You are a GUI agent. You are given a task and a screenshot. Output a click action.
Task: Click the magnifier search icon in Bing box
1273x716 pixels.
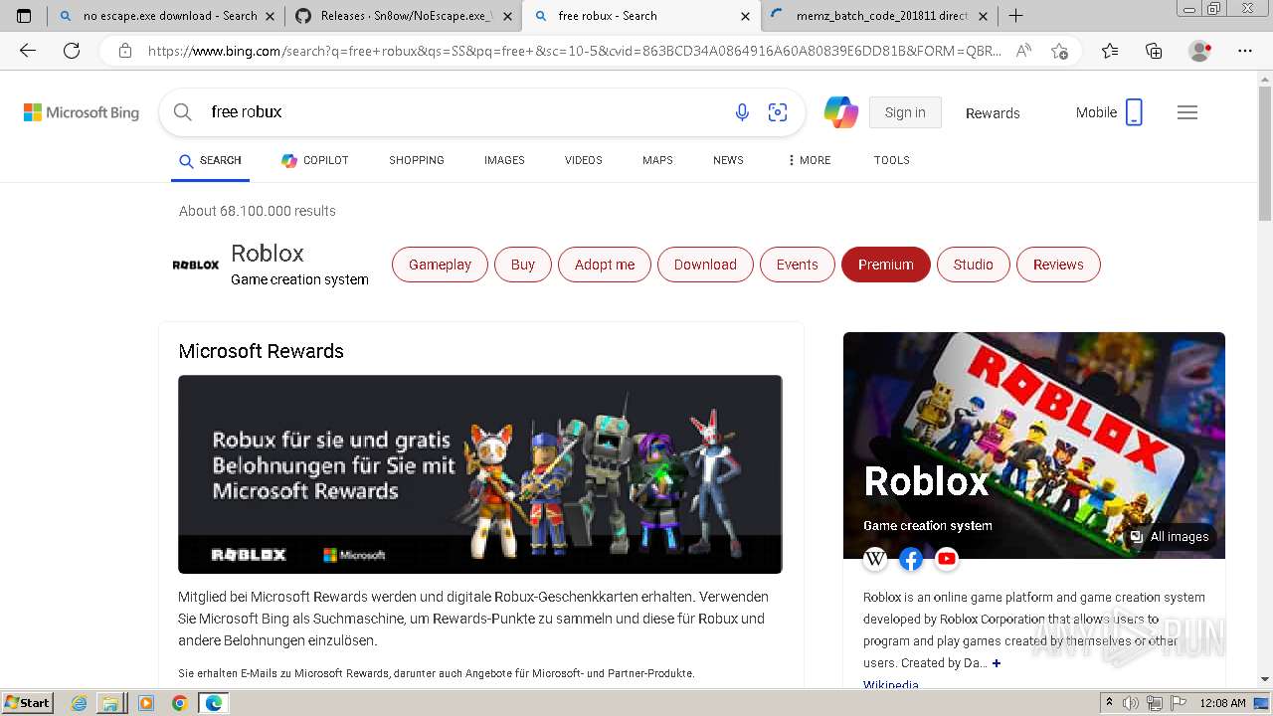pyautogui.click(x=183, y=112)
